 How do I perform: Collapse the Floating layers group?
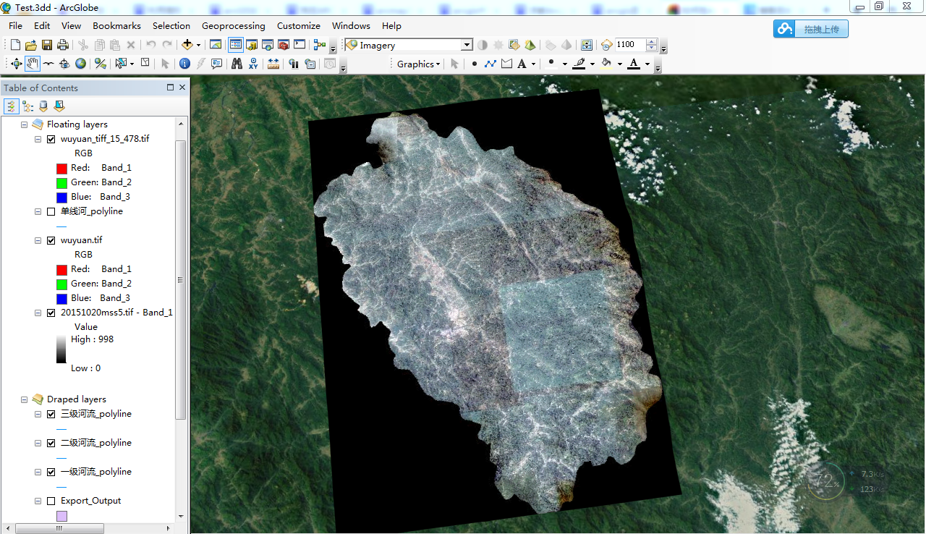tap(24, 124)
